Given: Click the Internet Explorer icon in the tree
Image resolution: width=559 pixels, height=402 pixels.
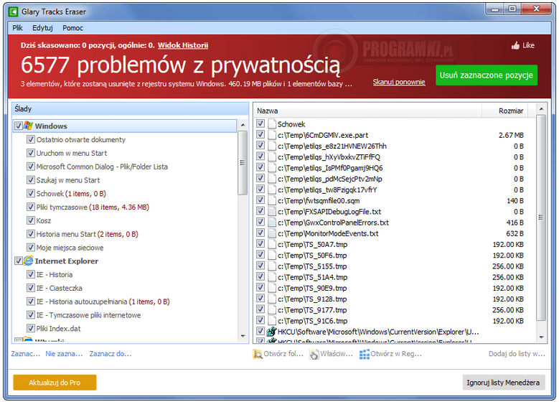Looking at the screenshot, I should click(x=28, y=261).
